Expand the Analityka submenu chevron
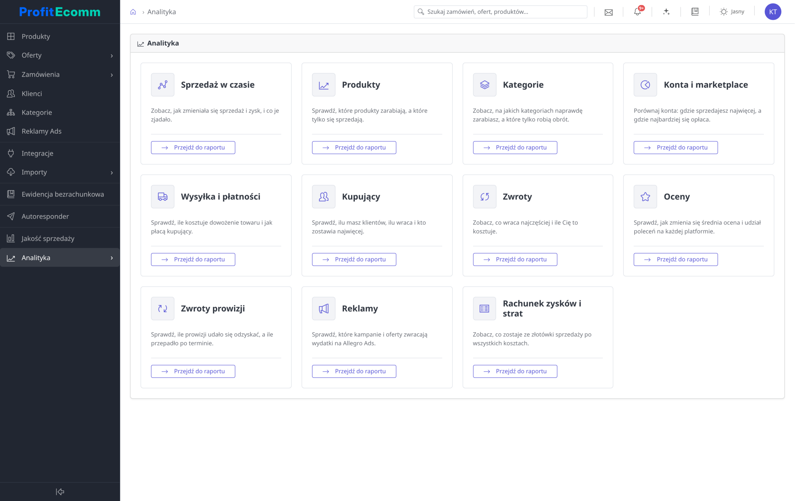The width and height of the screenshot is (801, 501). 112,258
